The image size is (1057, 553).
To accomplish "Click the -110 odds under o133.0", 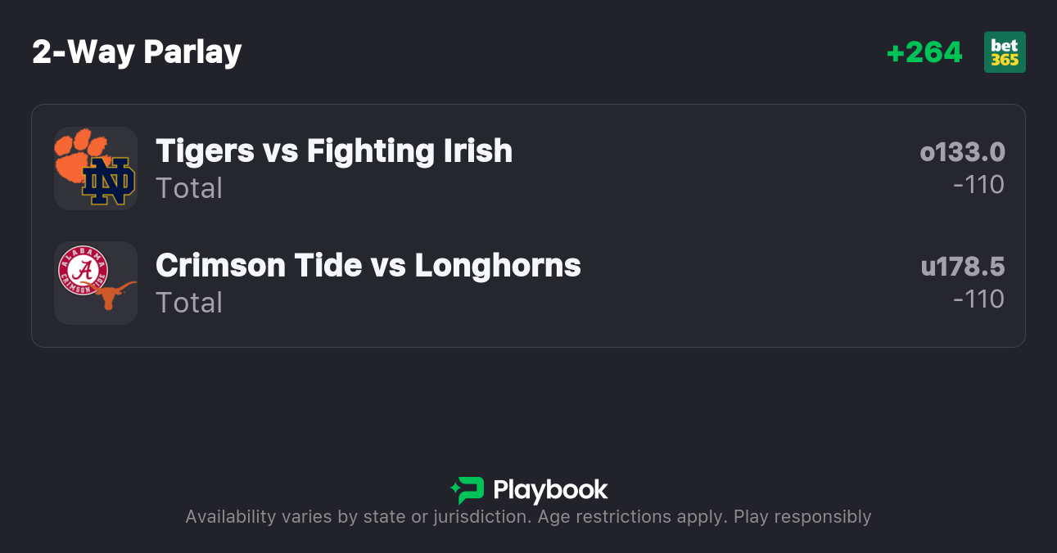I will pos(978,185).
